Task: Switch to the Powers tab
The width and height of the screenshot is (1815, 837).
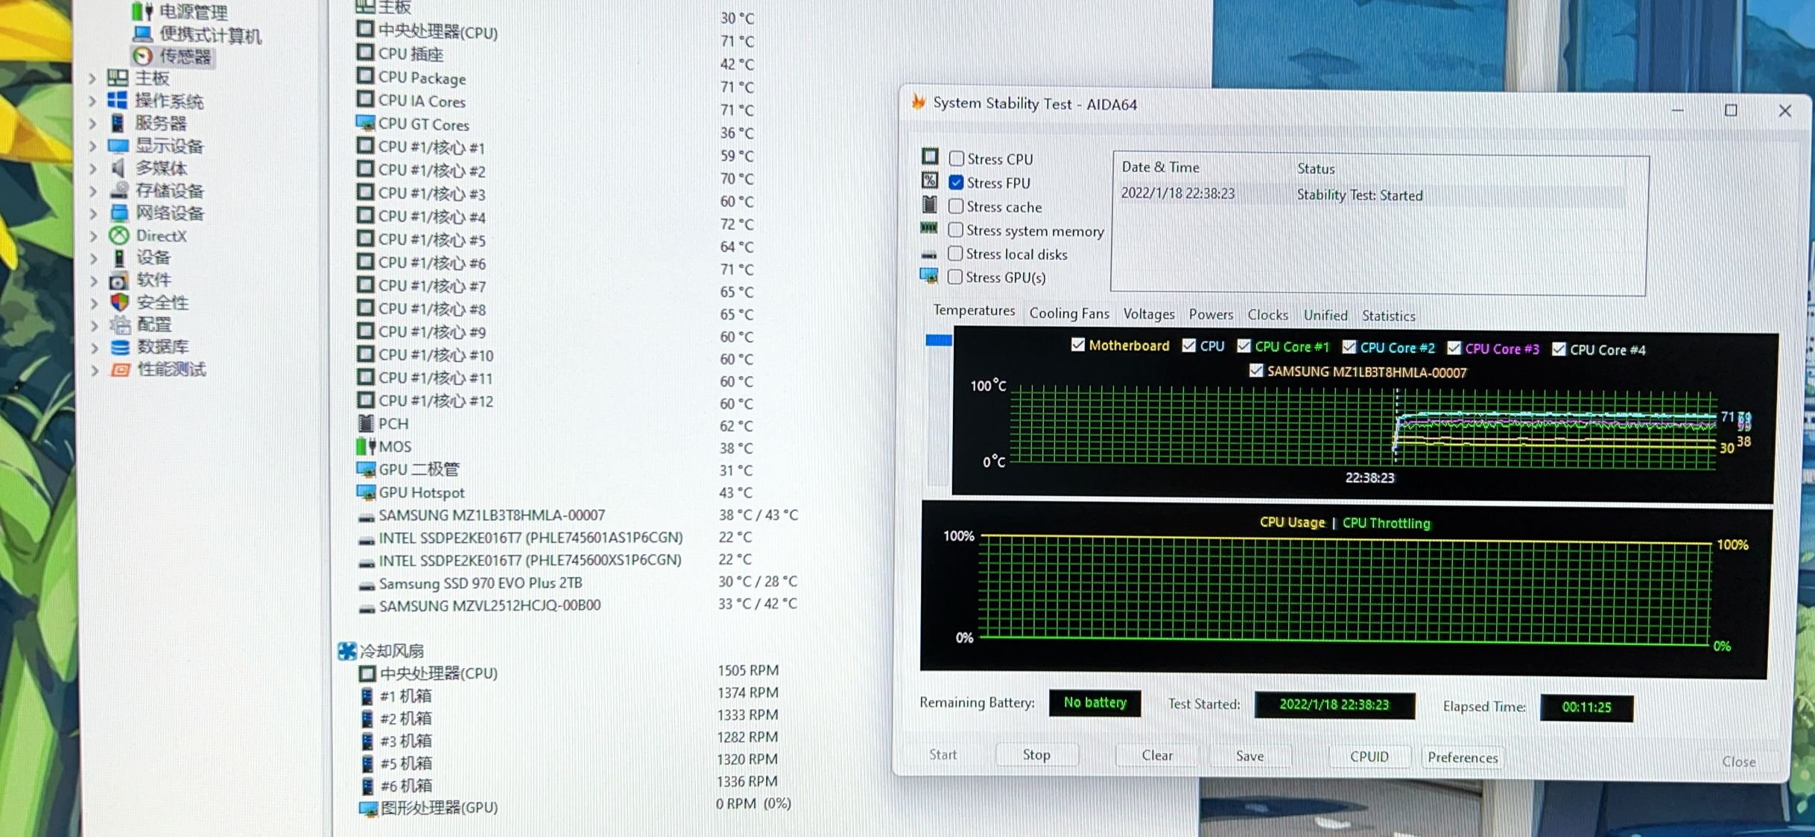Action: [1211, 315]
